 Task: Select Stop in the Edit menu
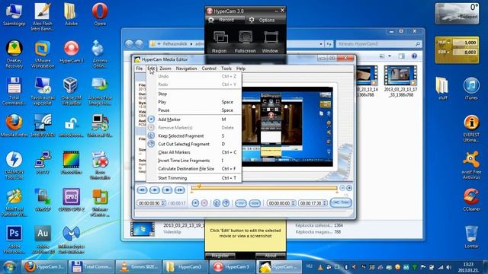[x=194, y=94]
